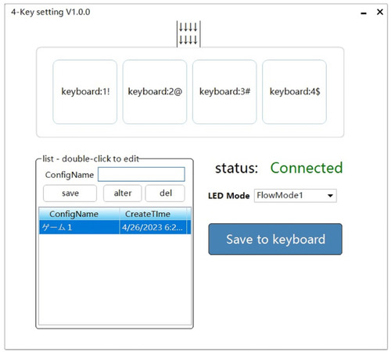This screenshot has width=391, height=352.
Task: Click the 4/26/2023 create time cell
Action: 153,227
